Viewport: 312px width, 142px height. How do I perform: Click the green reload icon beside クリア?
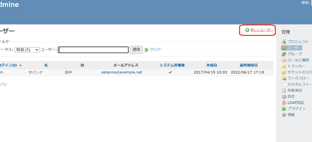coord(147,50)
